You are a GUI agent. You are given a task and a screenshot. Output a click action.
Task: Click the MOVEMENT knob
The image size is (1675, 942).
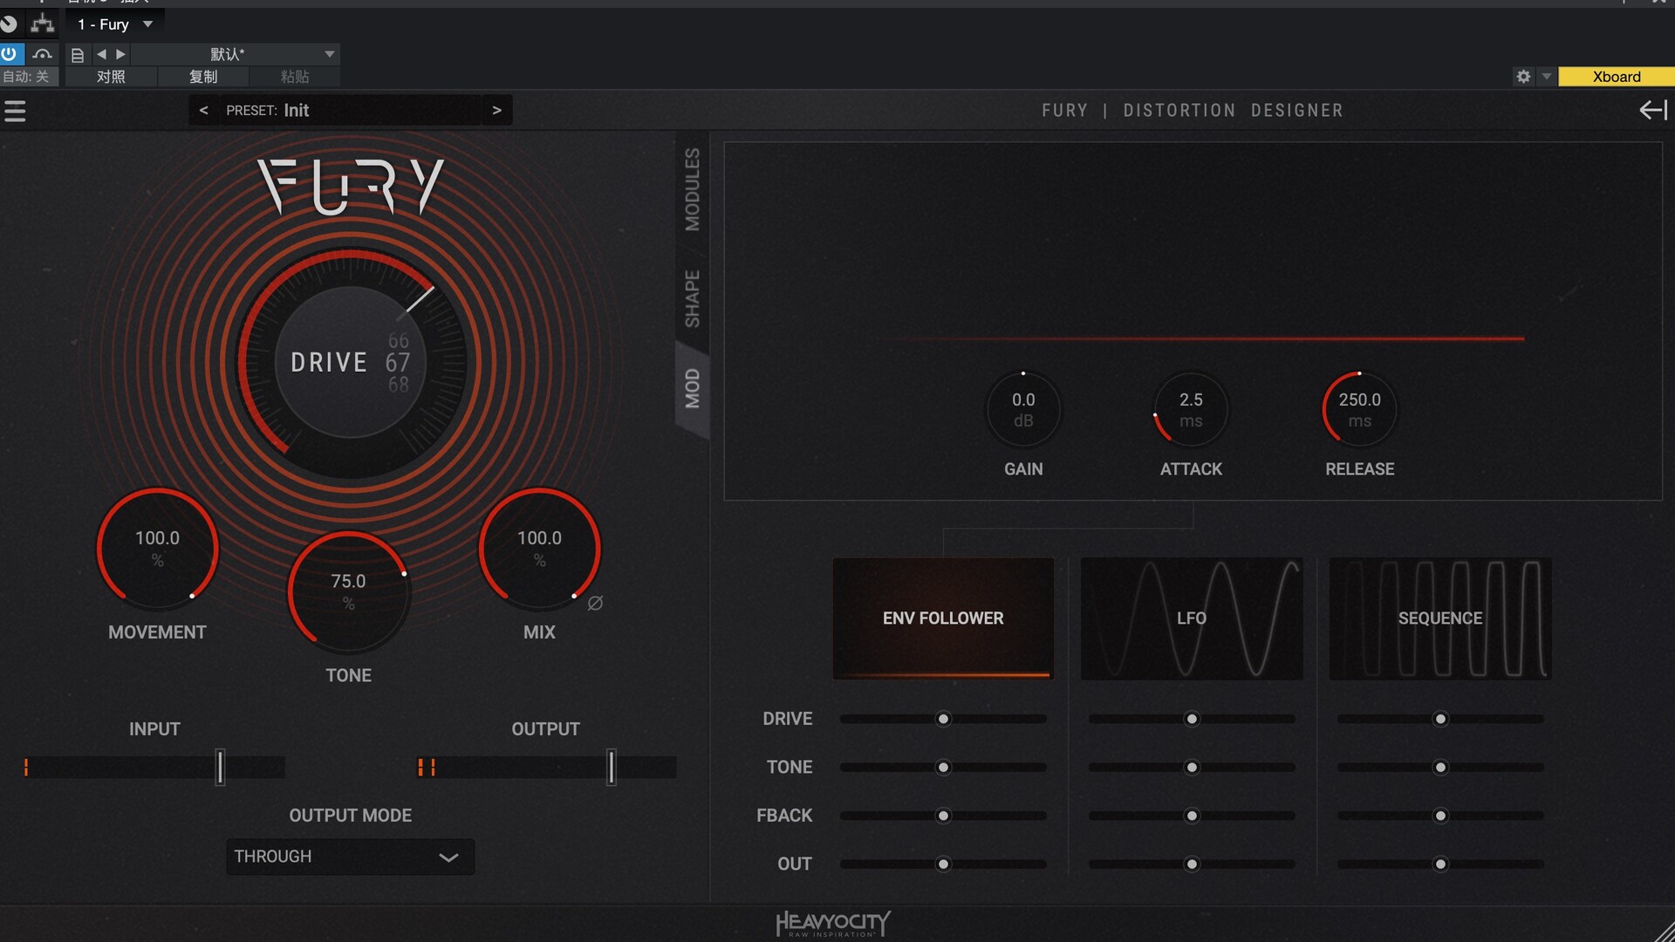pos(157,549)
